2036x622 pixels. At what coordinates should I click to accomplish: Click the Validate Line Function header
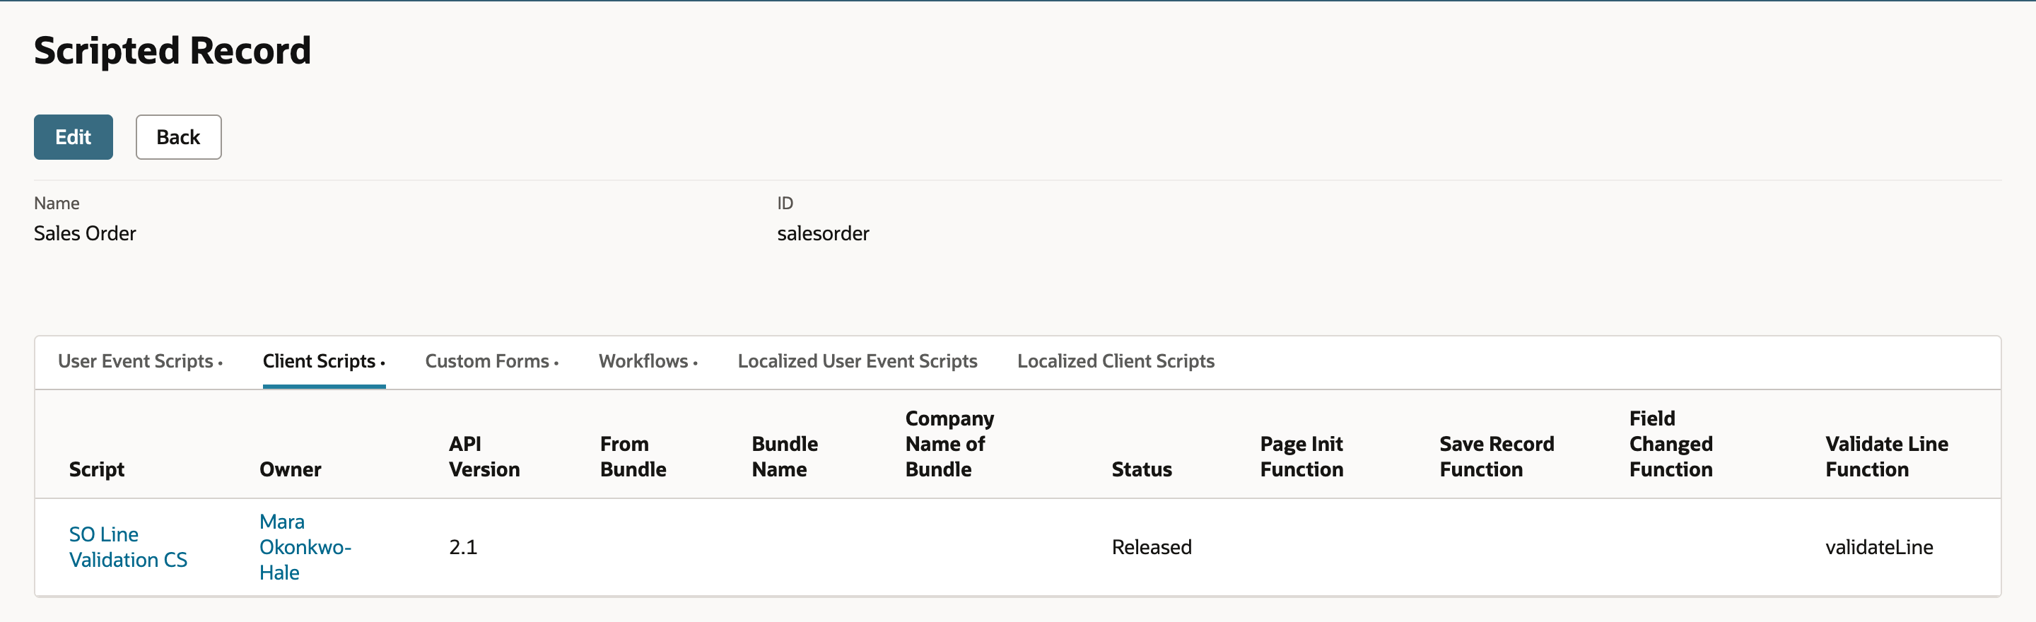click(x=1887, y=457)
